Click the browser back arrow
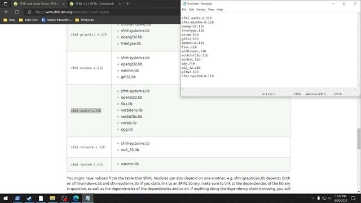 coord(6,12)
